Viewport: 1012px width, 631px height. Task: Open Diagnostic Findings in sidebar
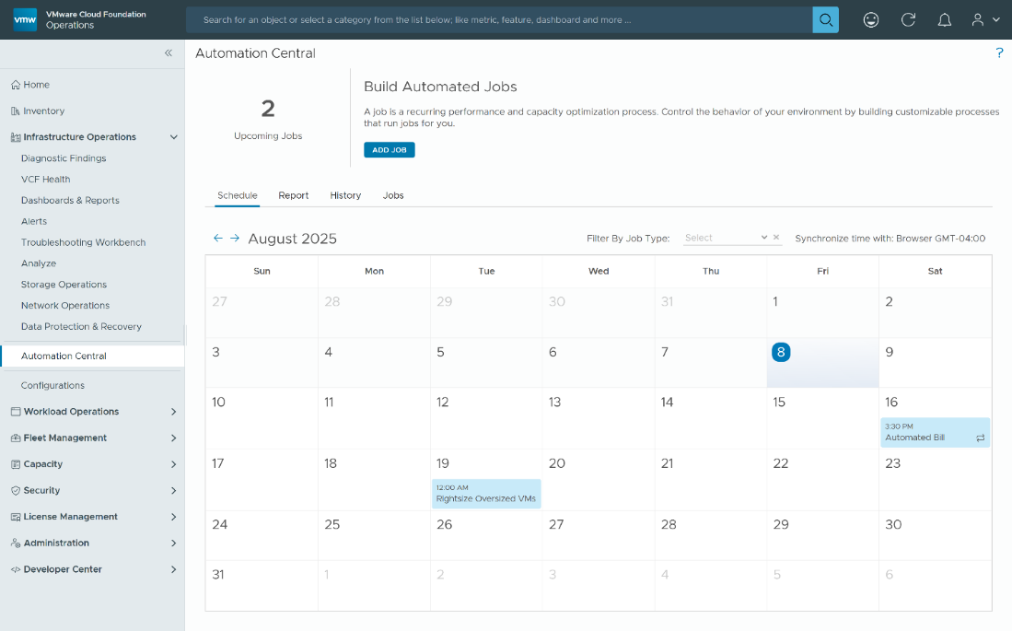tap(64, 158)
